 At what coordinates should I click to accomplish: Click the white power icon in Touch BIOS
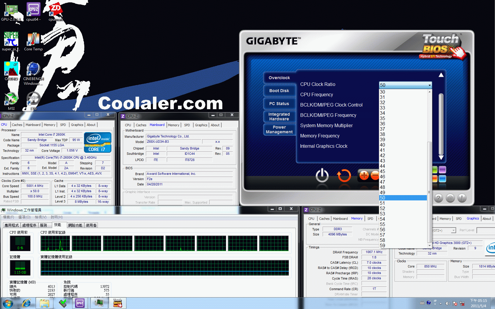click(322, 175)
